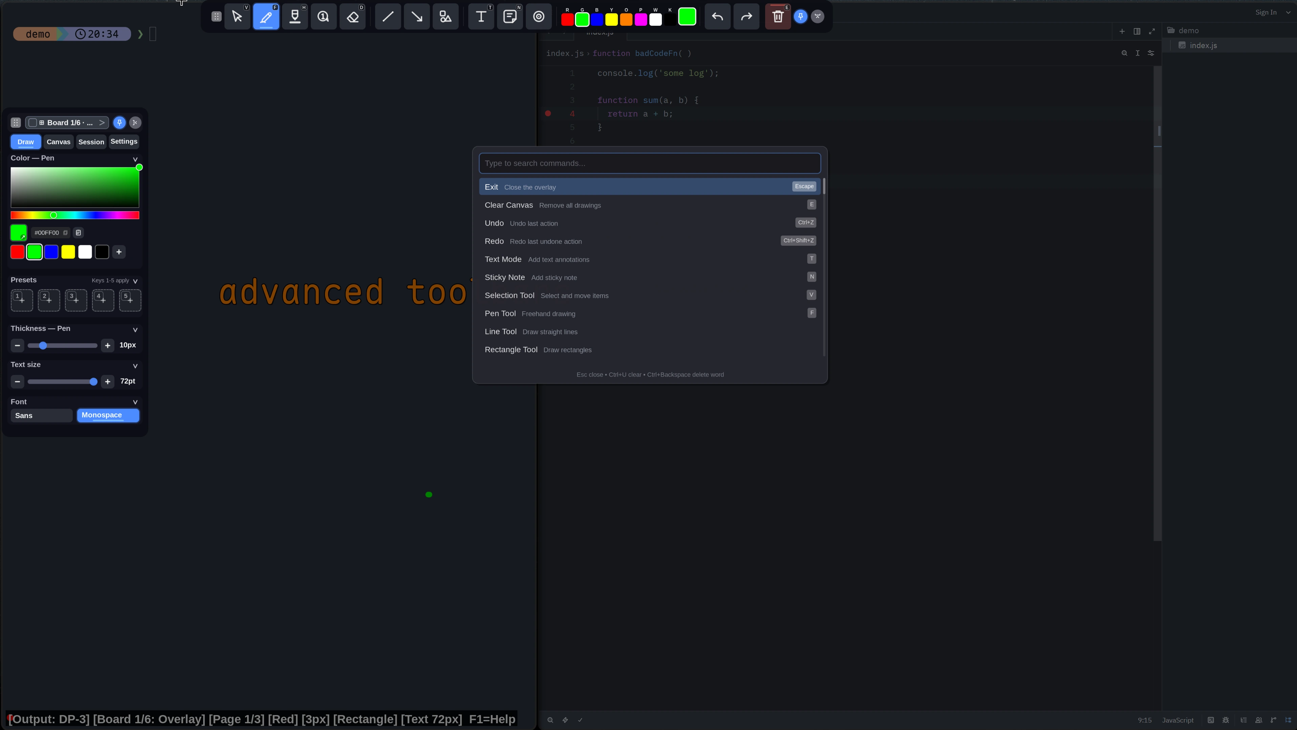Select the Pen tool in top toolbar
Screen dimensions: 1297x730
click(266, 17)
